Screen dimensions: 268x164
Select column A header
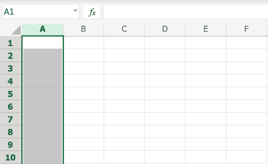tap(43, 29)
